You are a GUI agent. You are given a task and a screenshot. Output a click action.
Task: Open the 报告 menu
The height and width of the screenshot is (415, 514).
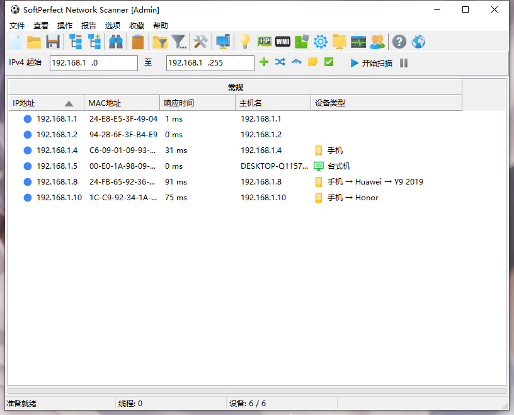[x=89, y=26]
